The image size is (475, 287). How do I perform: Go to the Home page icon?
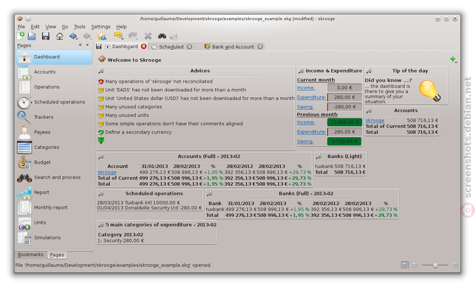click(60, 36)
